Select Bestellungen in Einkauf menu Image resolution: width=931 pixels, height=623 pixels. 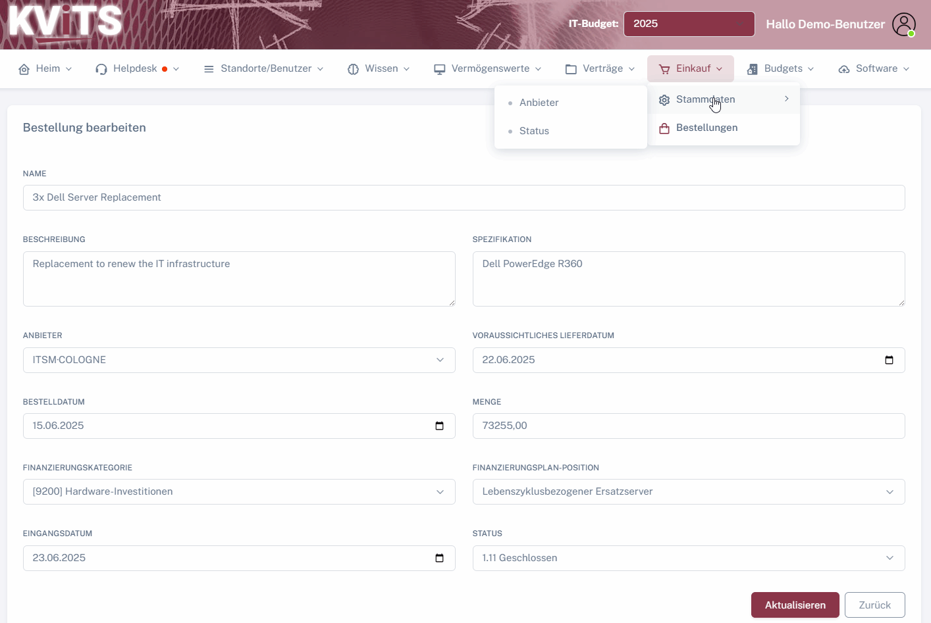click(x=724, y=128)
